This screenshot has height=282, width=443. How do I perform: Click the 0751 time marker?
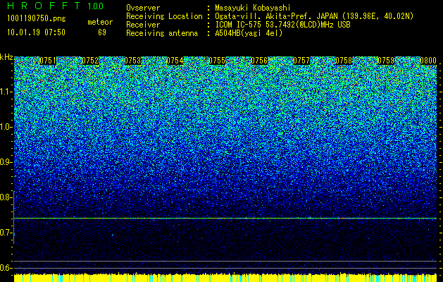48,61
